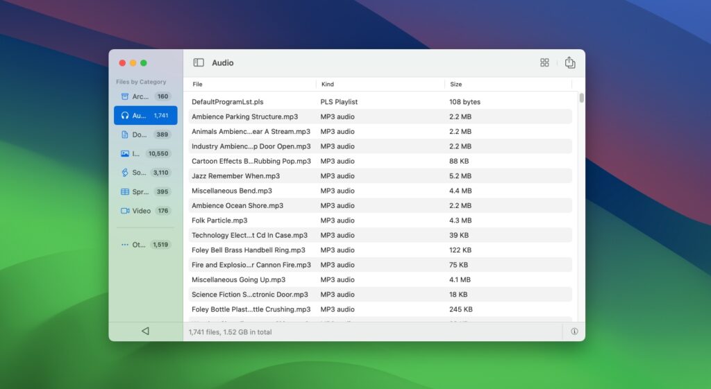
Task: Select Ambience Ocean Shore.mp3
Action: click(237, 206)
